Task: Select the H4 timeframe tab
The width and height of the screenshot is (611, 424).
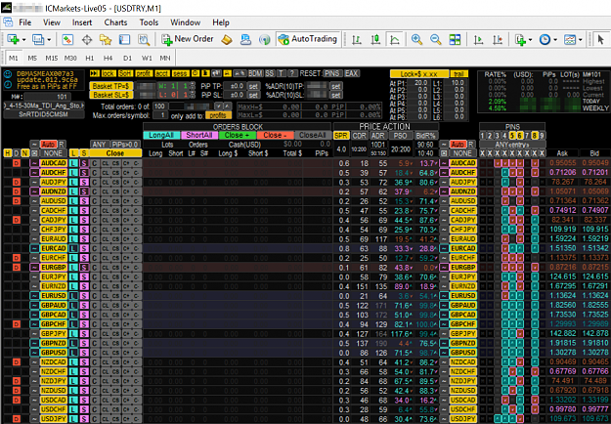Action: point(108,58)
